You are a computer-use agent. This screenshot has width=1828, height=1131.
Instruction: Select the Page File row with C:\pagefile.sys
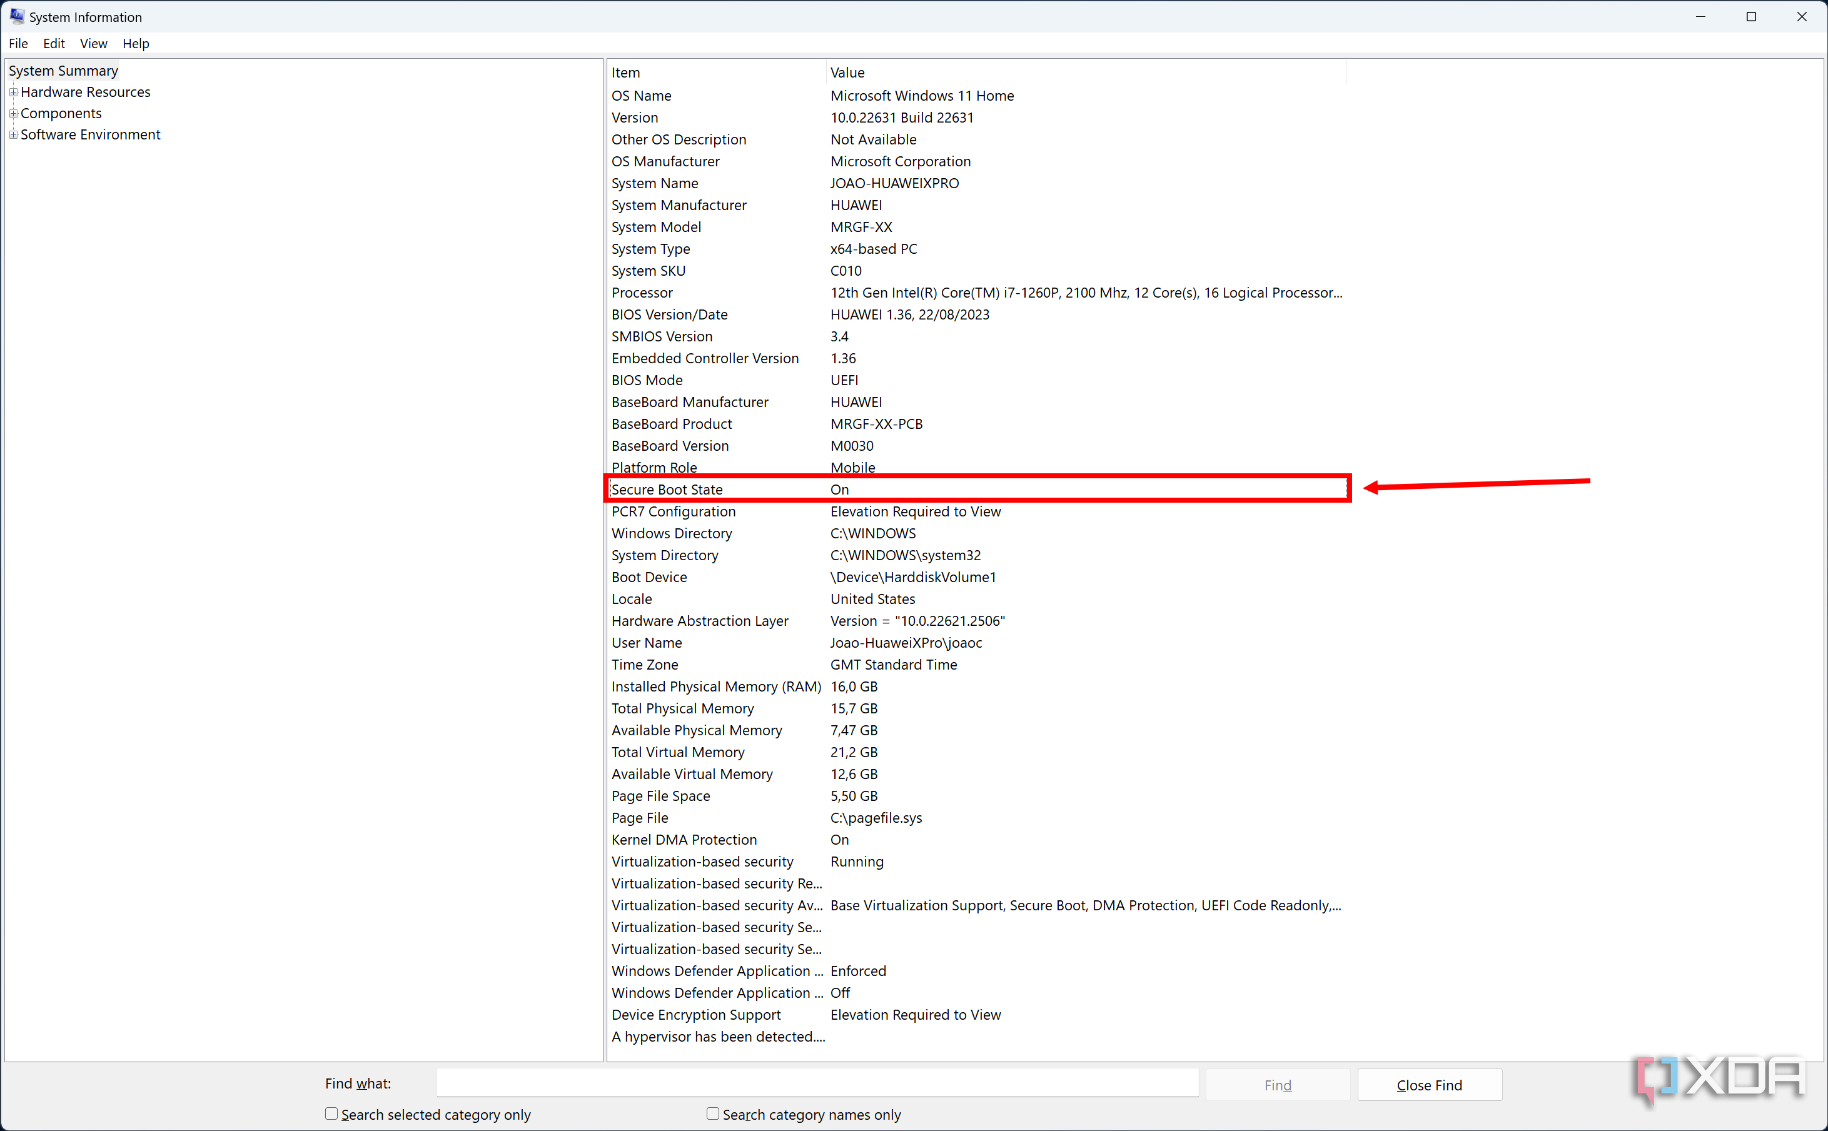(x=976, y=818)
